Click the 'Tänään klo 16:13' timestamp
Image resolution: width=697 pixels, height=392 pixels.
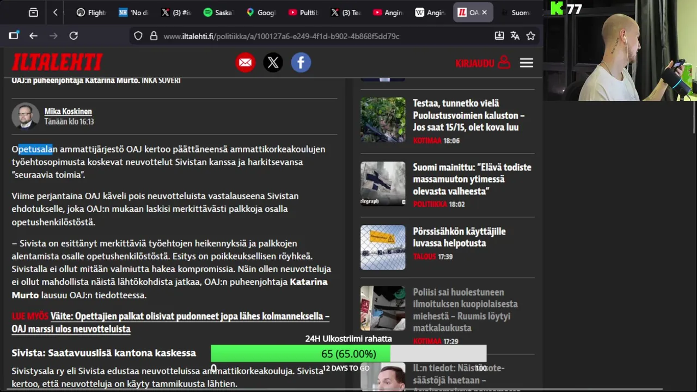[69, 121]
